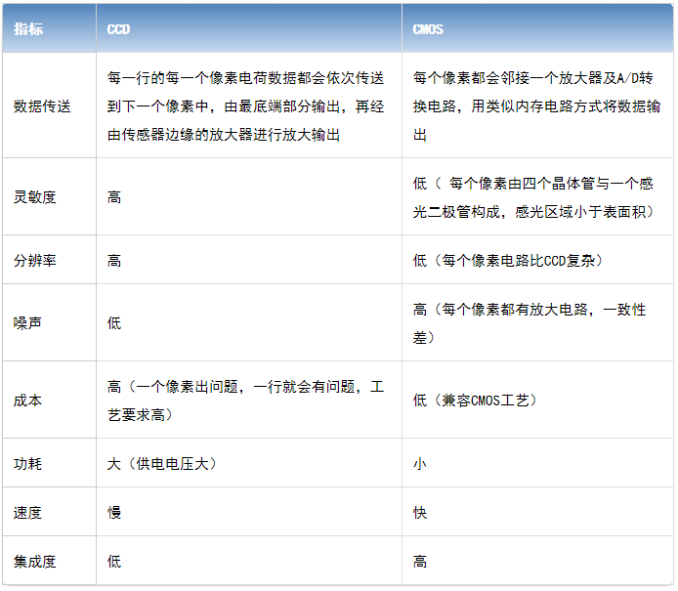This screenshot has height=591, width=678.
Task: Click the 指标 column header
Action: (28, 29)
